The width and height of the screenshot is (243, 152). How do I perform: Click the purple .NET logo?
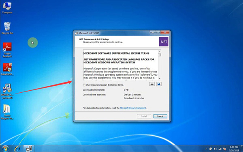164,42
